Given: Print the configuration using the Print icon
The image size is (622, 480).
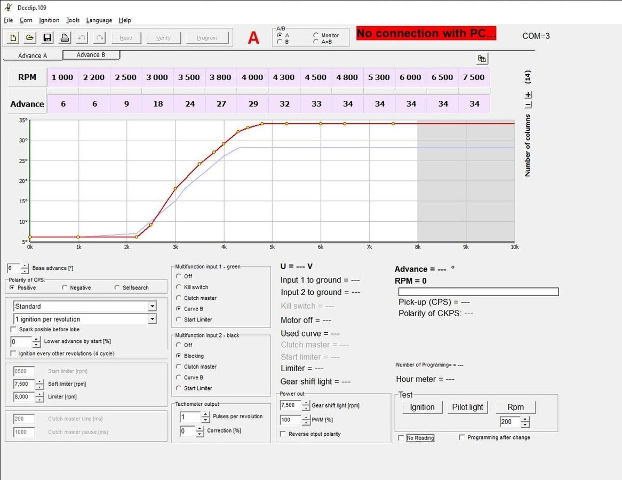Looking at the screenshot, I should 65,37.
